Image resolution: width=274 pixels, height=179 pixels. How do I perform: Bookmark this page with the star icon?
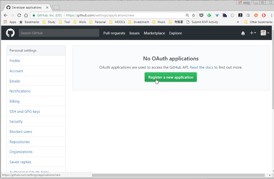click(x=194, y=15)
